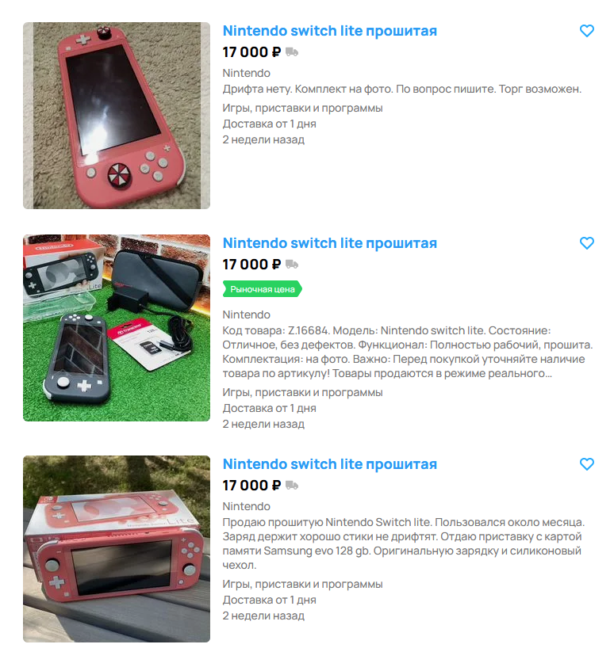614x648 pixels.
Task: Click delivery truck icon on first listing
Action: pos(292,52)
